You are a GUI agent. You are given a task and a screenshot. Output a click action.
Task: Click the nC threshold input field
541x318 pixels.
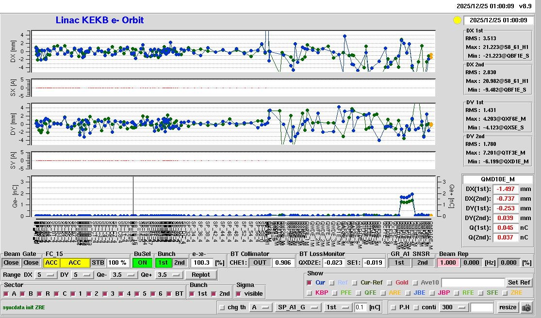(361, 307)
